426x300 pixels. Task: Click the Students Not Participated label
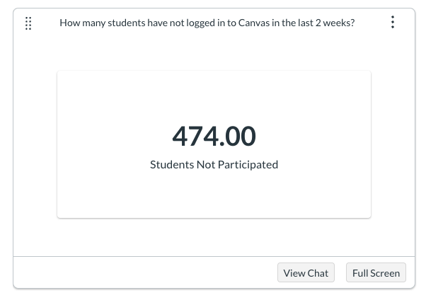(214, 164)
